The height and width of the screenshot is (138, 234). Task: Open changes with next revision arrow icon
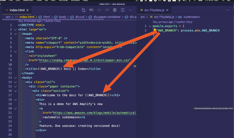[107, 10]
